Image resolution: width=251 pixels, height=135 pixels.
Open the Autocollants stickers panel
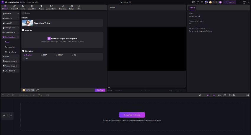[x=51, y=7]
